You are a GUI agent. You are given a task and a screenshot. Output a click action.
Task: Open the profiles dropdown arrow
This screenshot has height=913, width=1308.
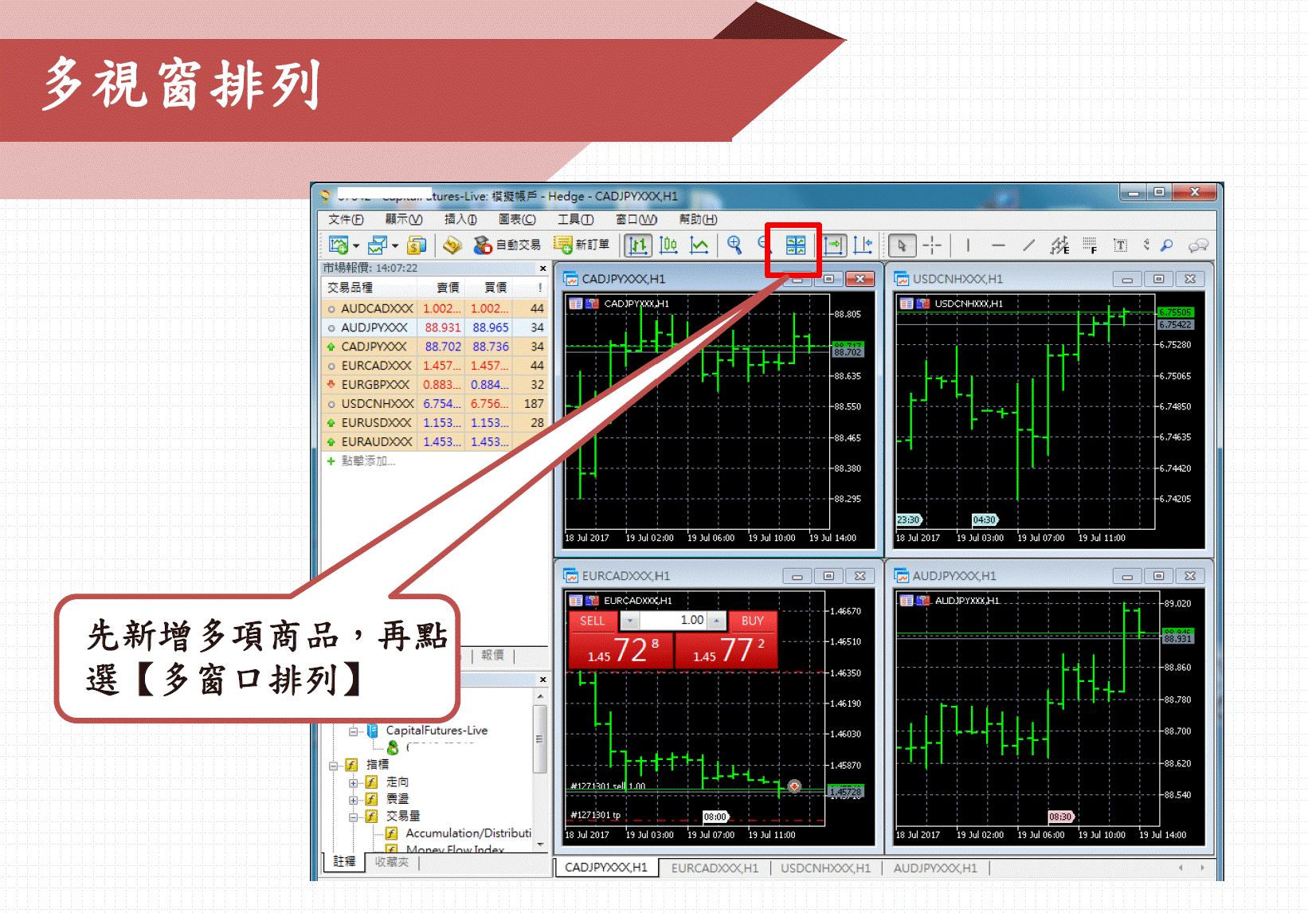pos(394,246)
